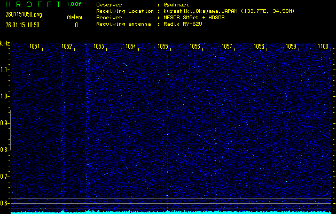The image size is (336, 214).
Task: Click the HROFFT title text
Action: (33, 4)
